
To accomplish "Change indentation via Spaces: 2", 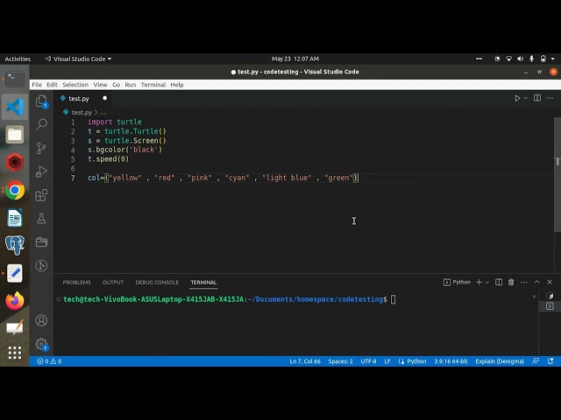I will point(340,361).
